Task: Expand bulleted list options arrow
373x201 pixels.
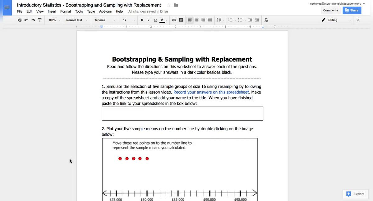Action: pos(245,20)
